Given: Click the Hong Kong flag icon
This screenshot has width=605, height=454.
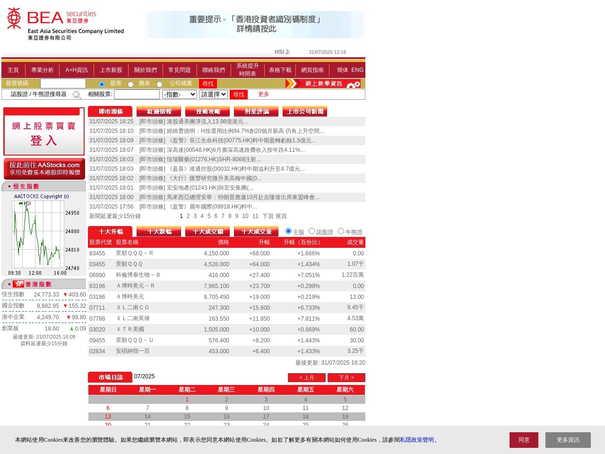Looking at the screenshot, I should tap(18, 284).
